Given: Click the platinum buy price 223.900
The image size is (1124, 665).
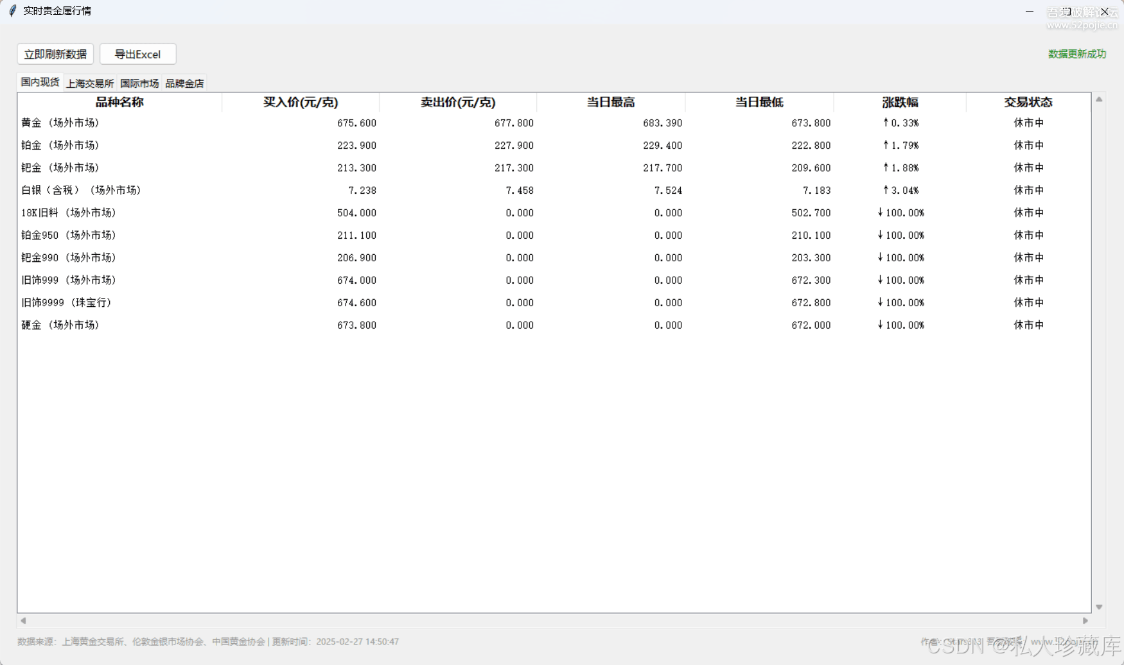Looking at the screenshot, I should click(x=356, y=145).
